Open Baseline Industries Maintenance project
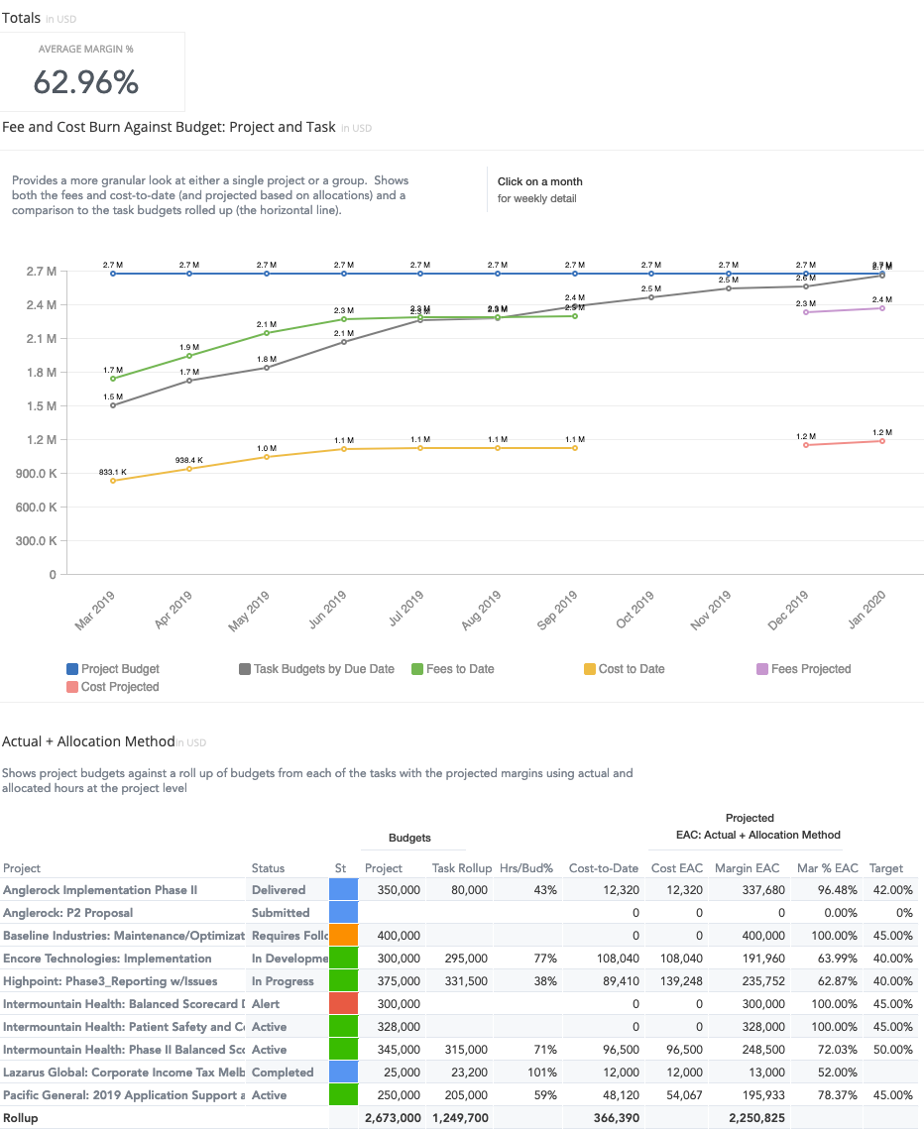Screen dimensions: 924x1130 click(124, 936)
